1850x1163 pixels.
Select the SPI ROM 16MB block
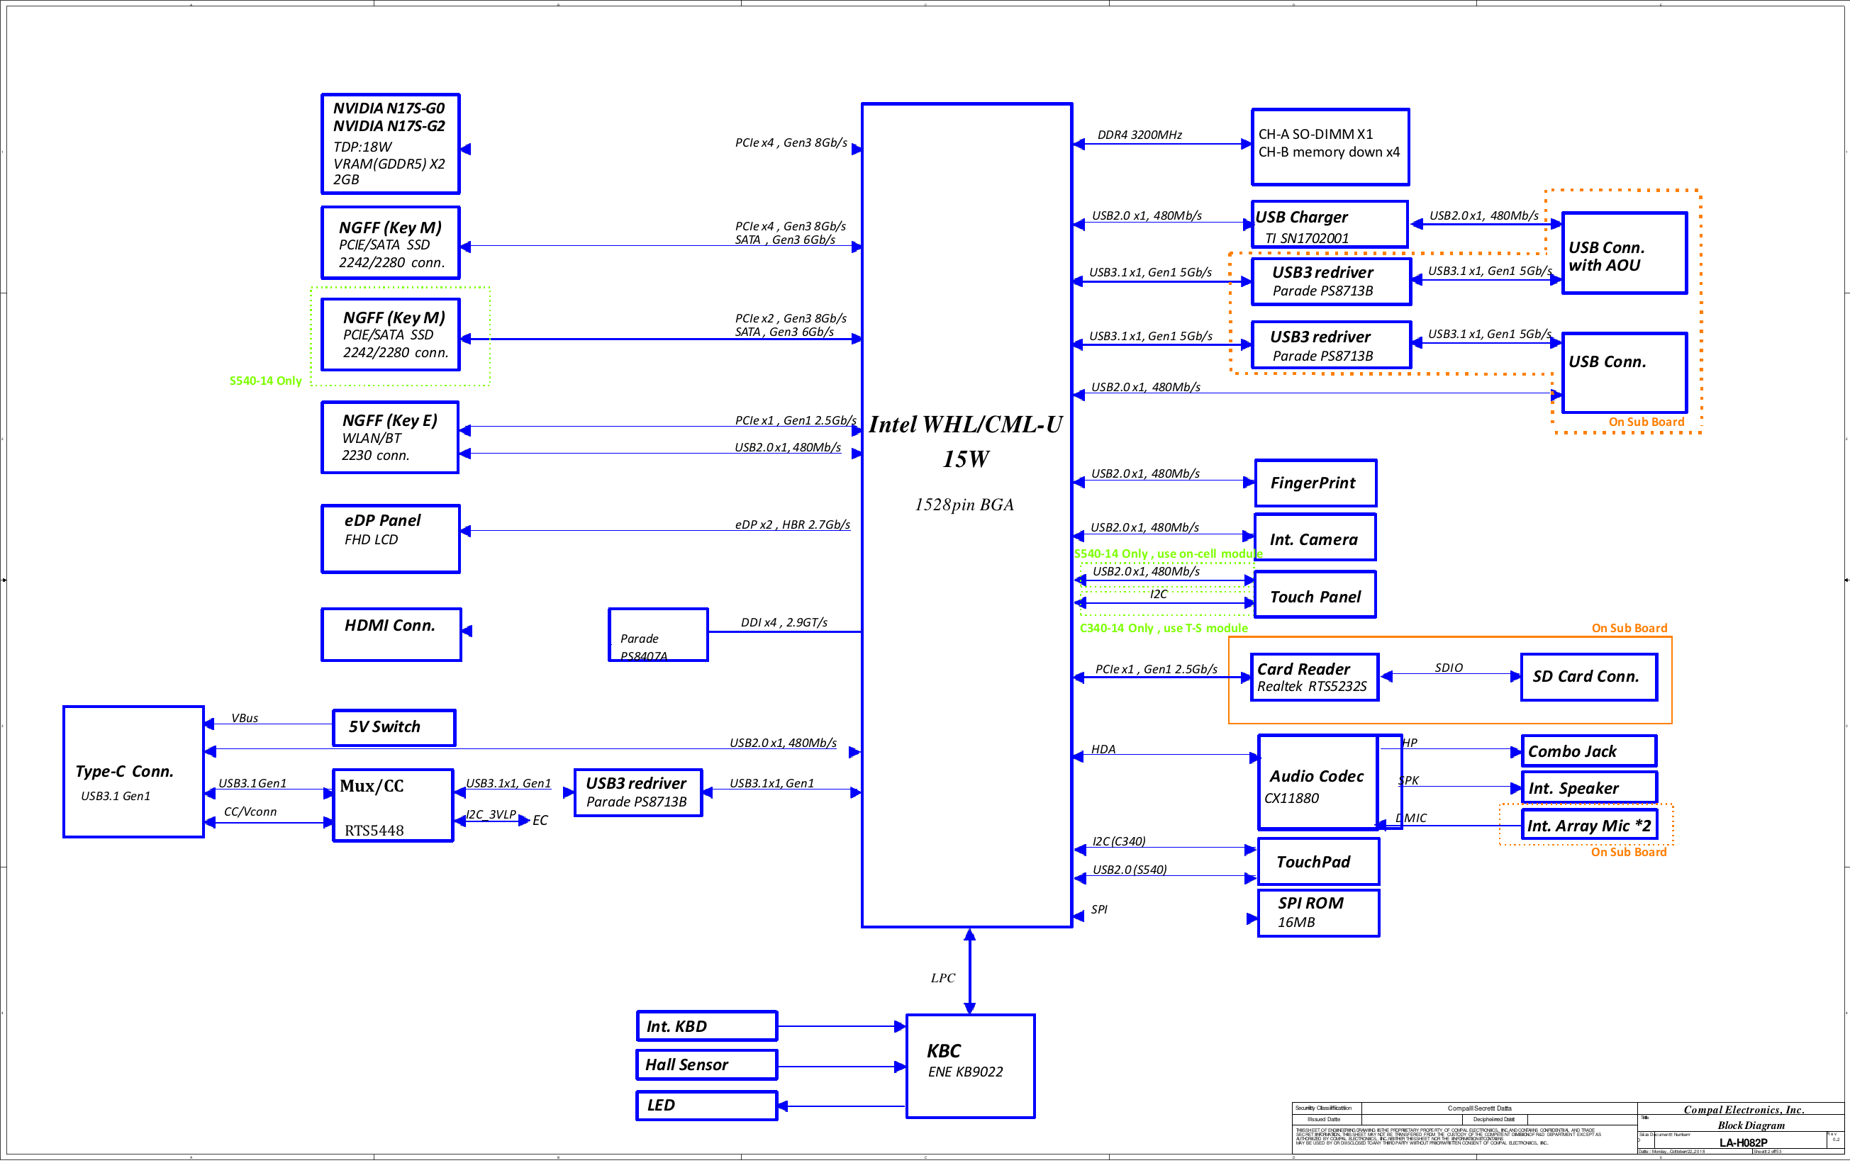coord(1317,913)
